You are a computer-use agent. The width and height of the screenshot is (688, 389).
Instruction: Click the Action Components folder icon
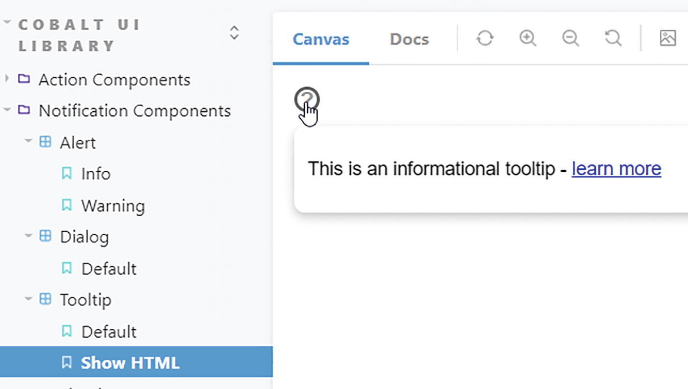[x=24, y=79]
